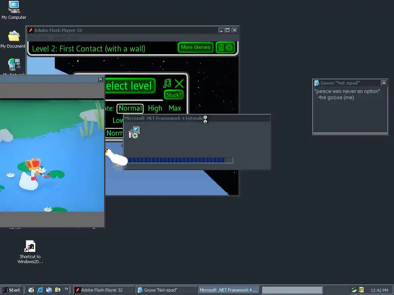Click the pause and settings gear button in the game
The image size is (394, 295).
(x=225, y=47)
